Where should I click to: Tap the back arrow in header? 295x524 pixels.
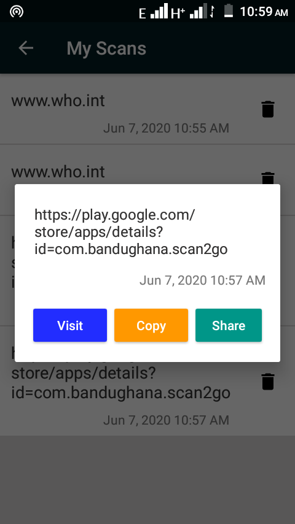tap(26, 48)
